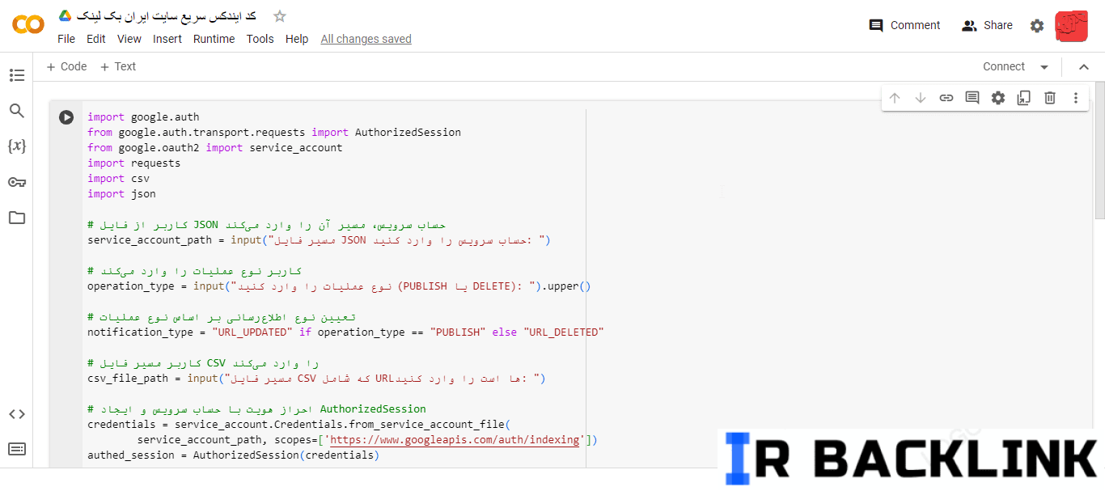Move cell down with arrow

pos(921,98)
